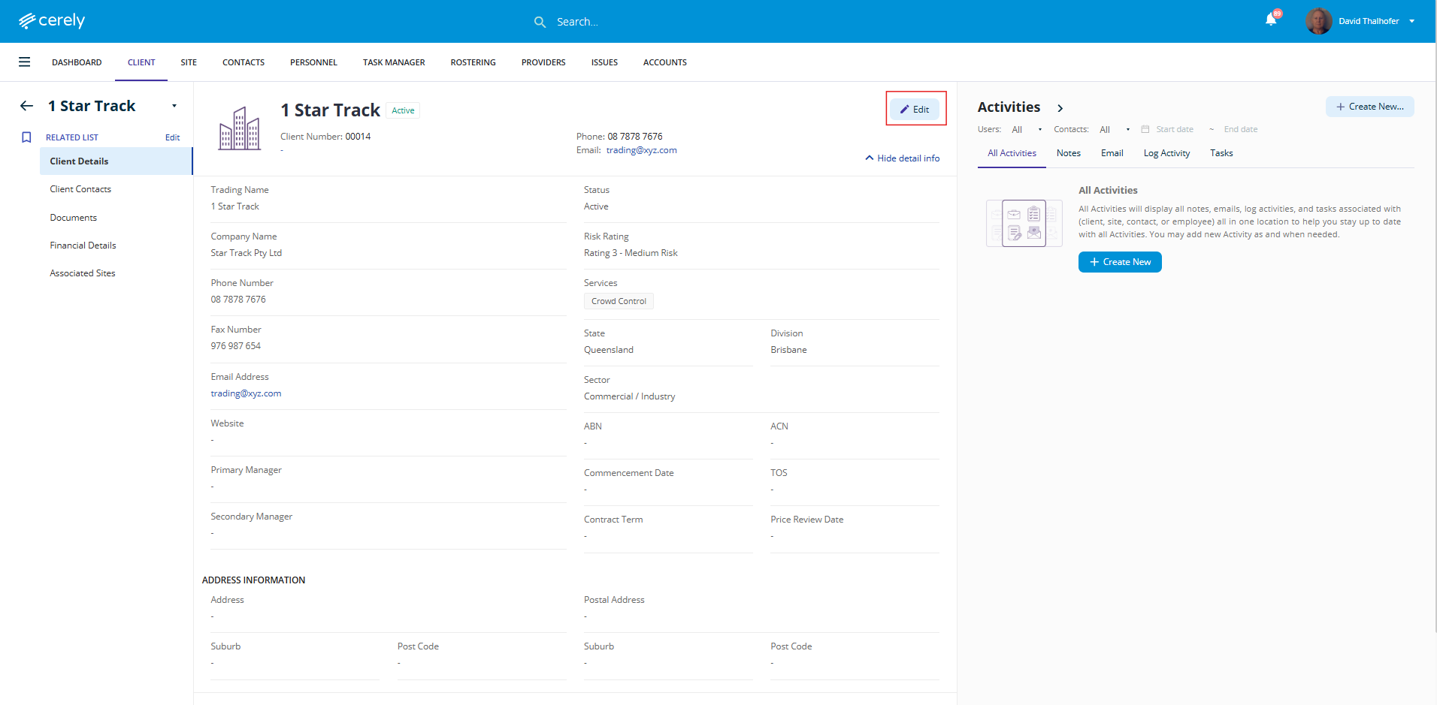Open the hamburger navigation menu
The width and height of the screenshot is (1437, 705).
[25, 62]
